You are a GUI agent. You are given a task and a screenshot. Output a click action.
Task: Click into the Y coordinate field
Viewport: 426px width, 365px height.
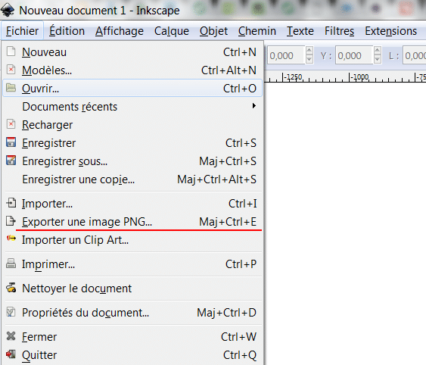pyautogui.click(x=354, y=55)
